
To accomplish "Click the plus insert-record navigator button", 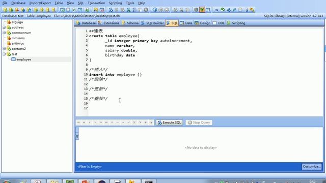I will click(112, 123).
